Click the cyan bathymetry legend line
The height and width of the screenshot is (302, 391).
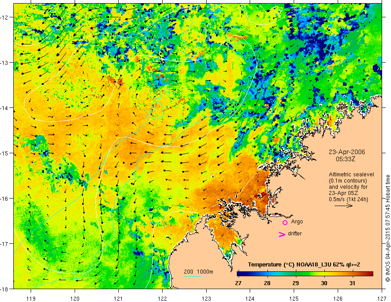coord(193,276)
